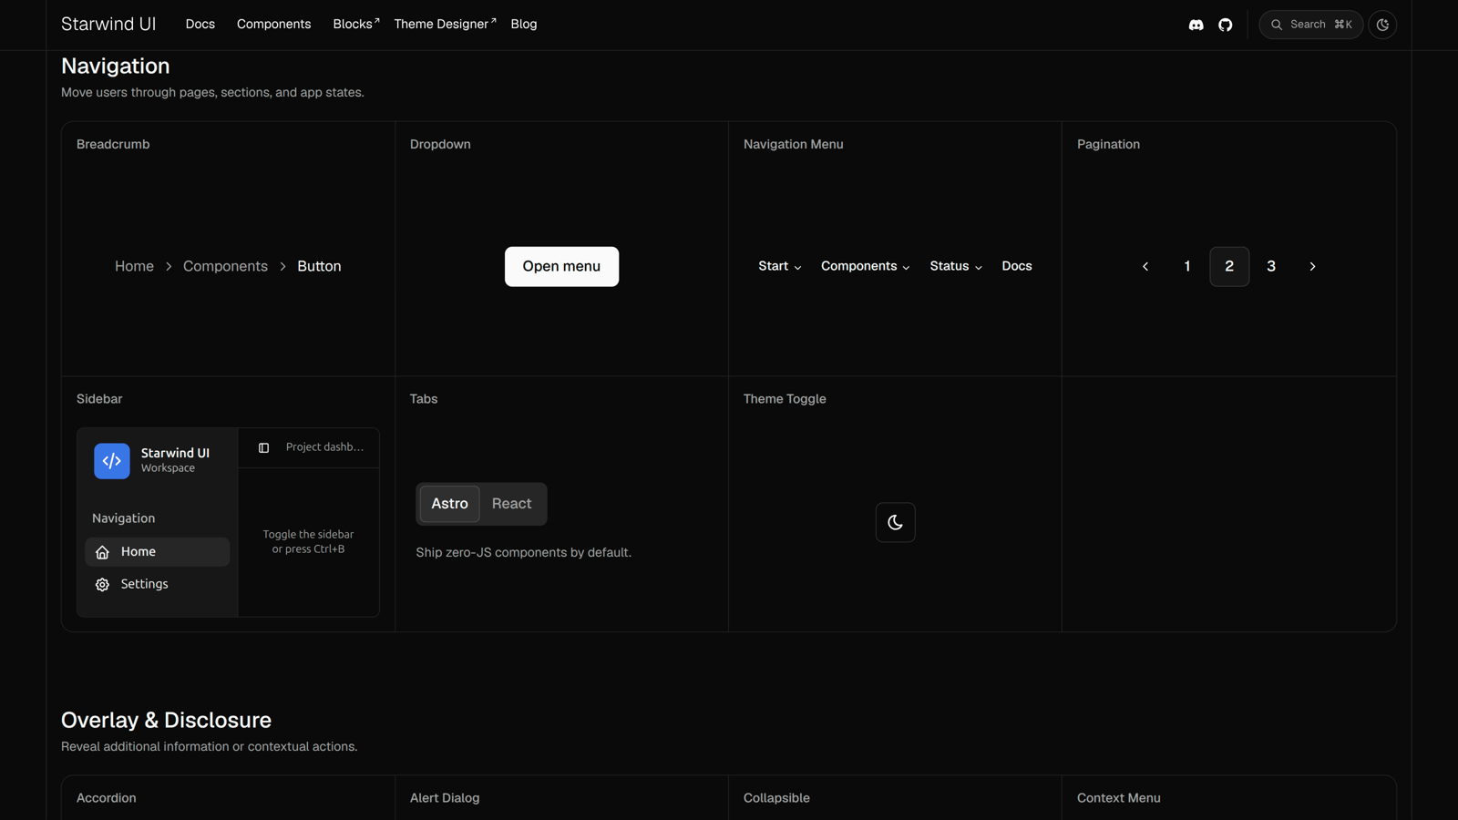Click the Navigation section heading at top
Viewport: 1458px width, 820px height.
(116, 66)
